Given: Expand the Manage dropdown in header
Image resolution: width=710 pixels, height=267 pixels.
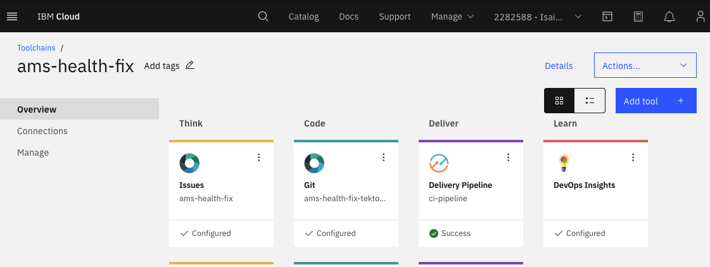Looking at the screenshot, I should click(x=452, y=16).
